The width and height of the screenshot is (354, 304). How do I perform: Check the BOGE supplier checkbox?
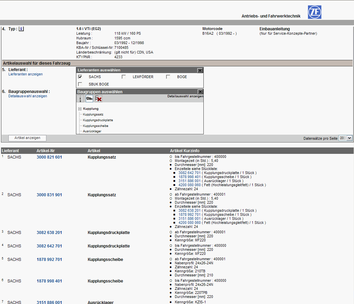click(168, 77)
